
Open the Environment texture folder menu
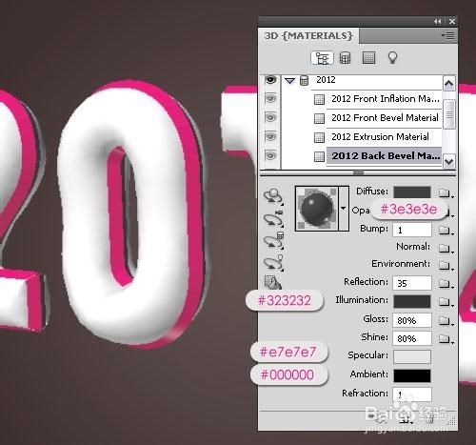point(446,265)
